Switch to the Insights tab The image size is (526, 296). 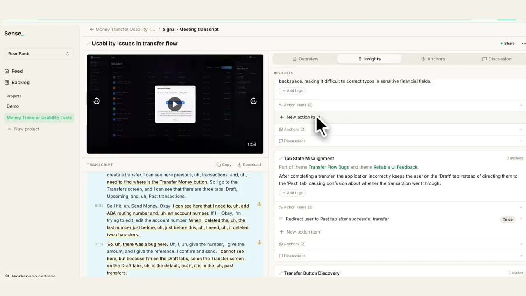[369, 59]
